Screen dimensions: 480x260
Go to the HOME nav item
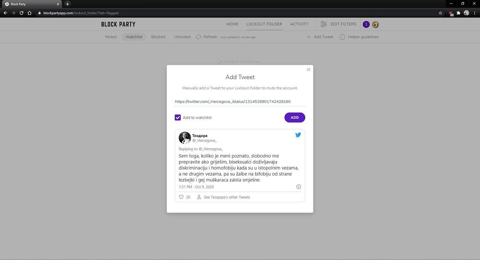point(232,24)
